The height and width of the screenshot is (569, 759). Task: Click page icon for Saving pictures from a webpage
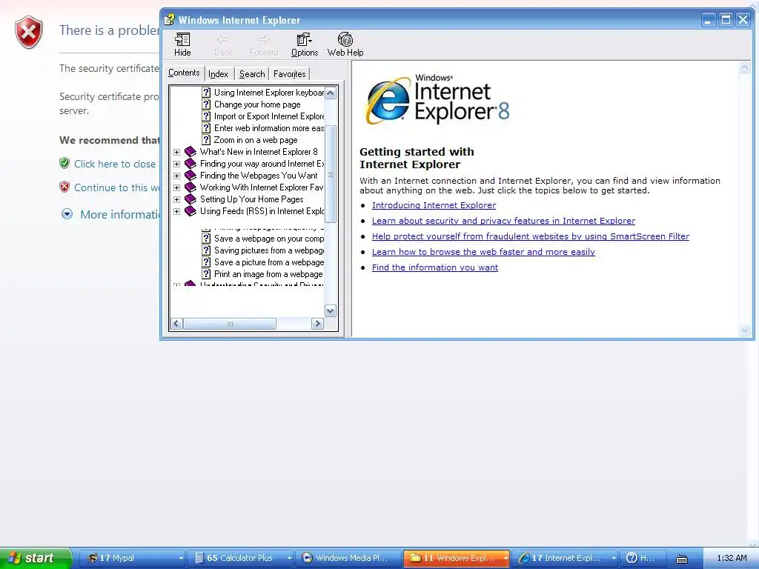206,250
